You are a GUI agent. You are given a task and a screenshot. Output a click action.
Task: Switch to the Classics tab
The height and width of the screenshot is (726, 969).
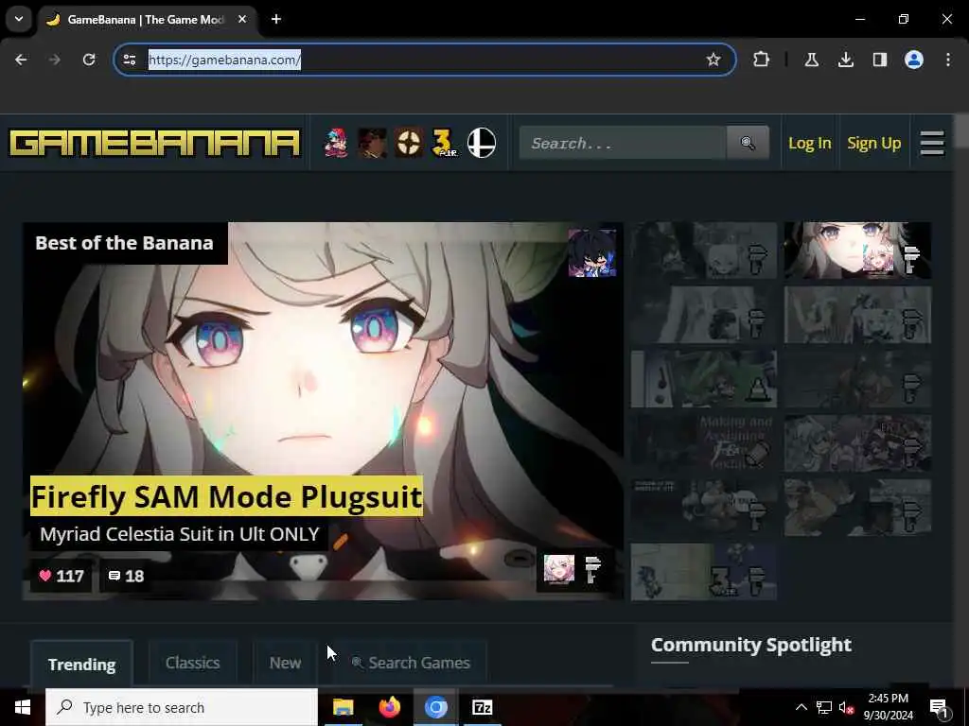coord(193,663)
